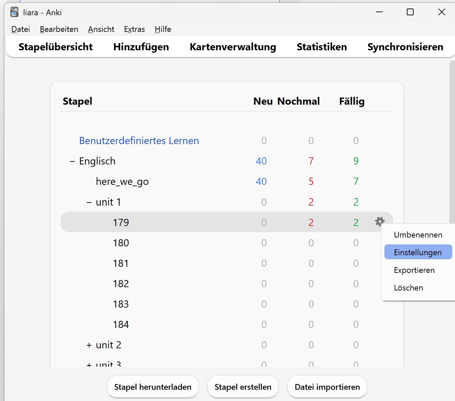Open the Ansicht menu
Screen dimensions: 455x401
[101, 29]
